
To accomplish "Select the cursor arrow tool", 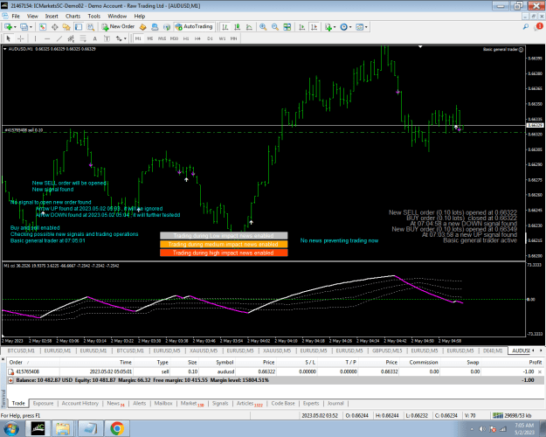I will [9, 38].
